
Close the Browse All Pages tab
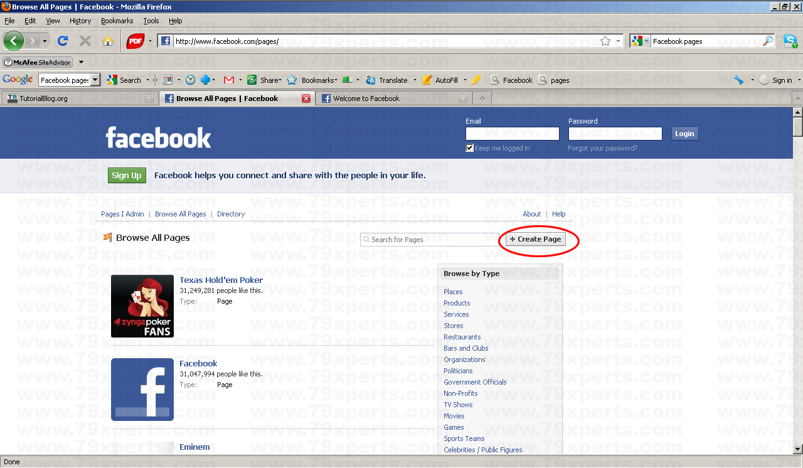tap(306, 98)
